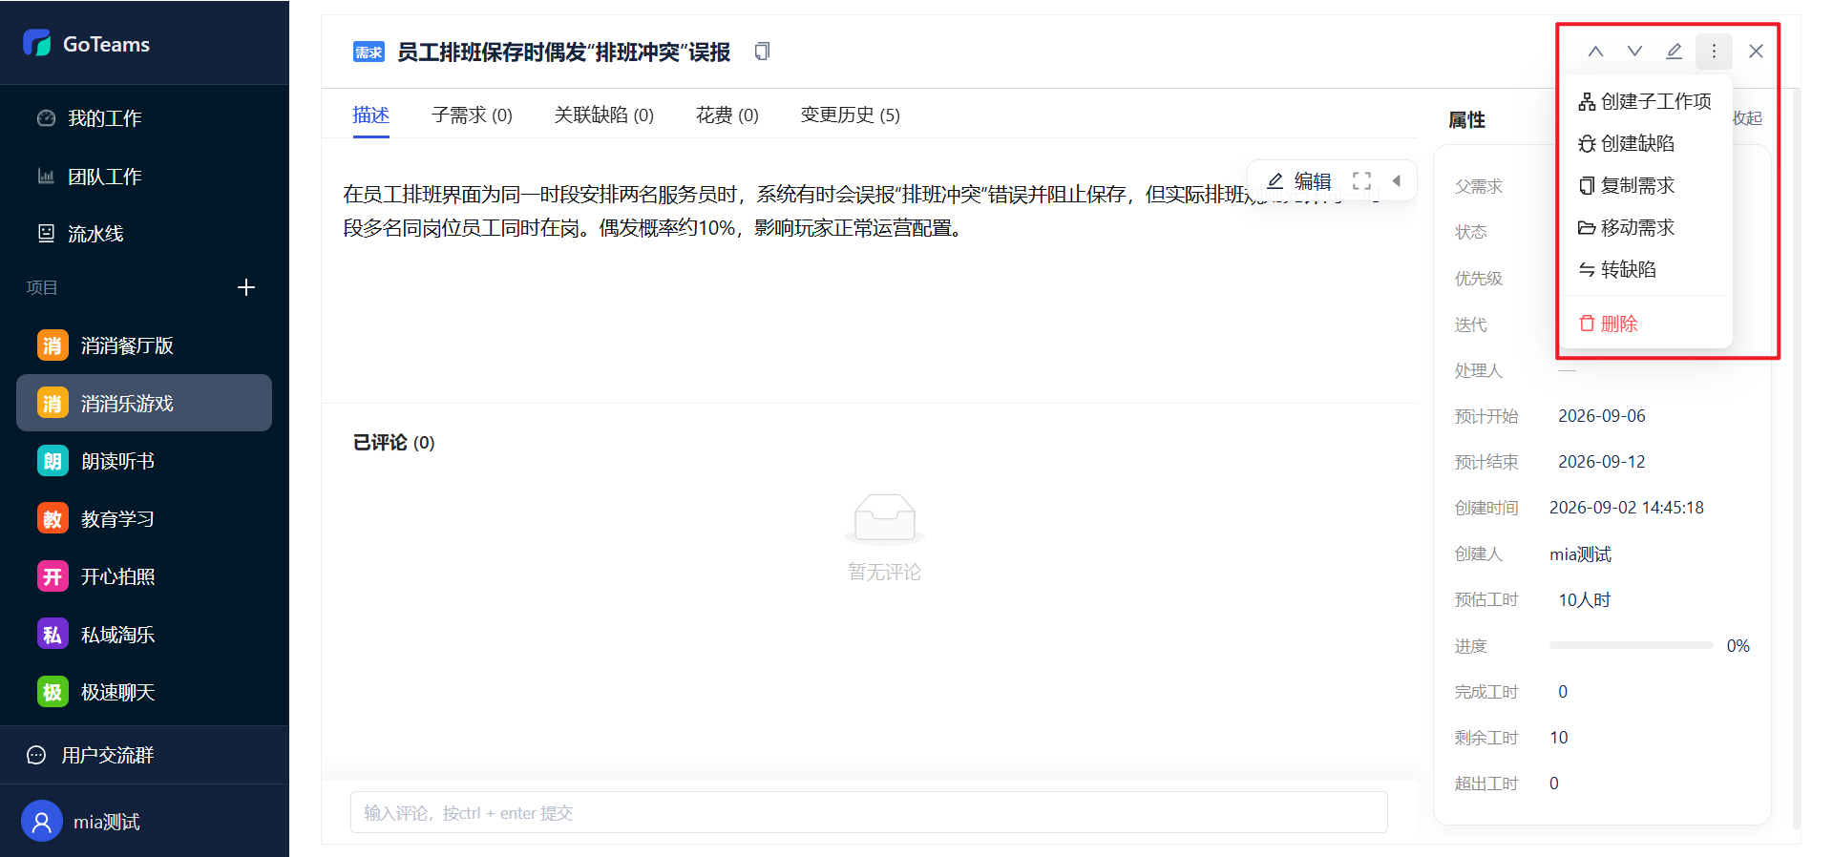The height and width of the screenshot is (857, 1833).
Task: Click the mia测试 user avatar
Action: click(41, 821)
